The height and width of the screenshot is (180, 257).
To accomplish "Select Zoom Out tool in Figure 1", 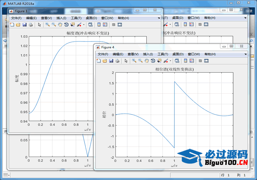I will pyautogui.click(x=54, y=24).
